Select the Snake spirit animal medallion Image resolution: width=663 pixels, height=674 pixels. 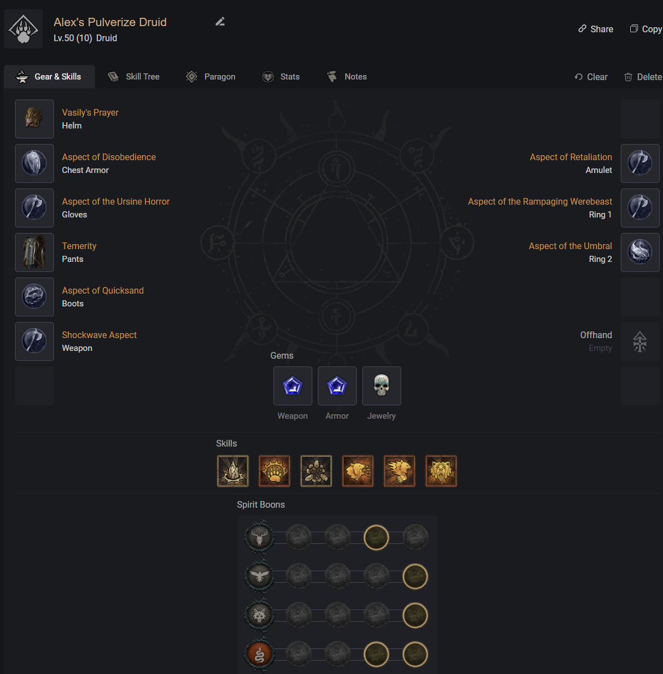(x=260, y=654)
